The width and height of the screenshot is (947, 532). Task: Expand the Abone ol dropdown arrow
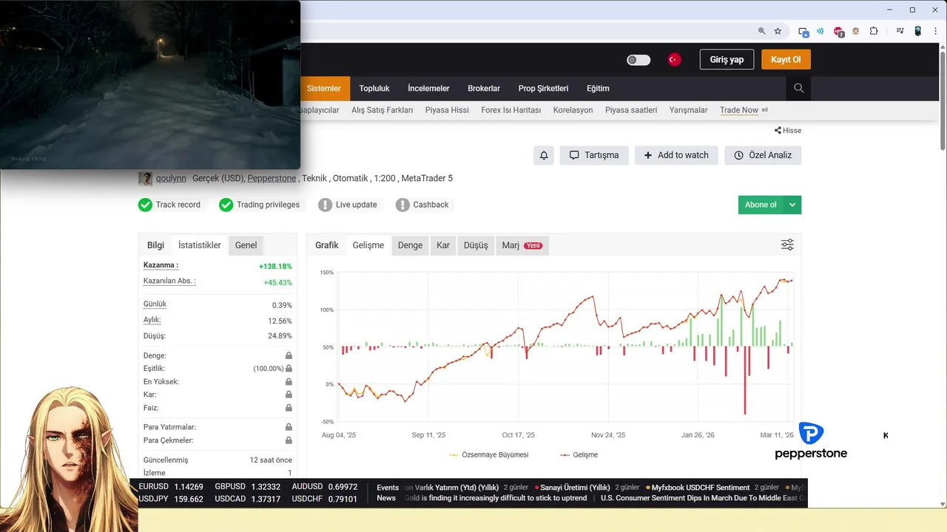[792, 205]
